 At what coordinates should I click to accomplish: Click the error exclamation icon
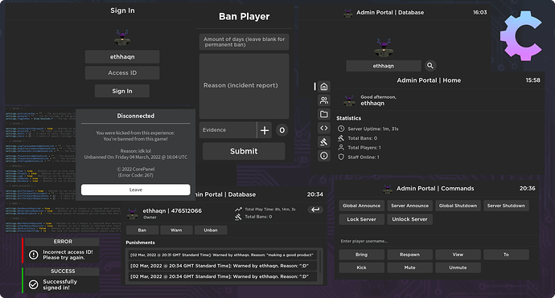coord(34,255)
